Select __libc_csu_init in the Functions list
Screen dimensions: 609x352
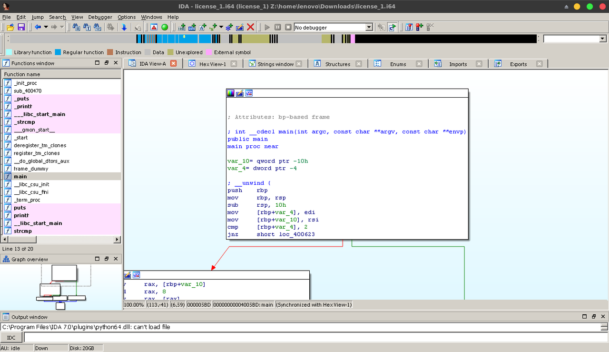62,184
